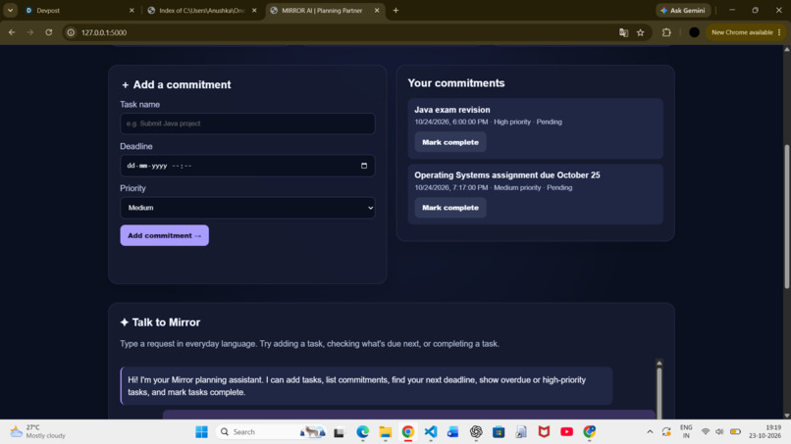The width and height of the screenshot is (791, 444).
Task: Open File Explorer from the taskbar
Action: tap(386, 432)
